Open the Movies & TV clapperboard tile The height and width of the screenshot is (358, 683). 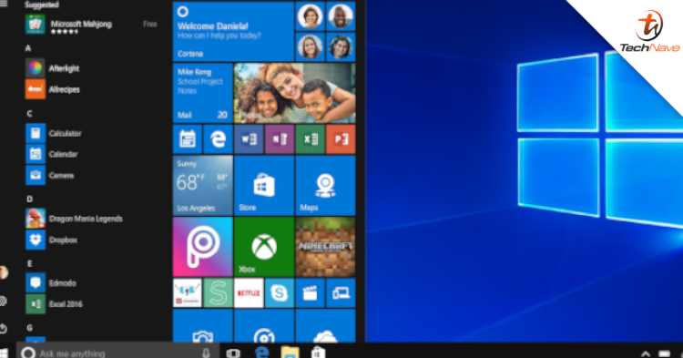pos(311,293)
